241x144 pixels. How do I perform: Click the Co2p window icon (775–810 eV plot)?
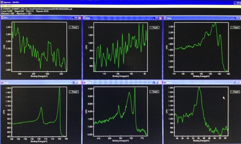(x=84, y=82)
